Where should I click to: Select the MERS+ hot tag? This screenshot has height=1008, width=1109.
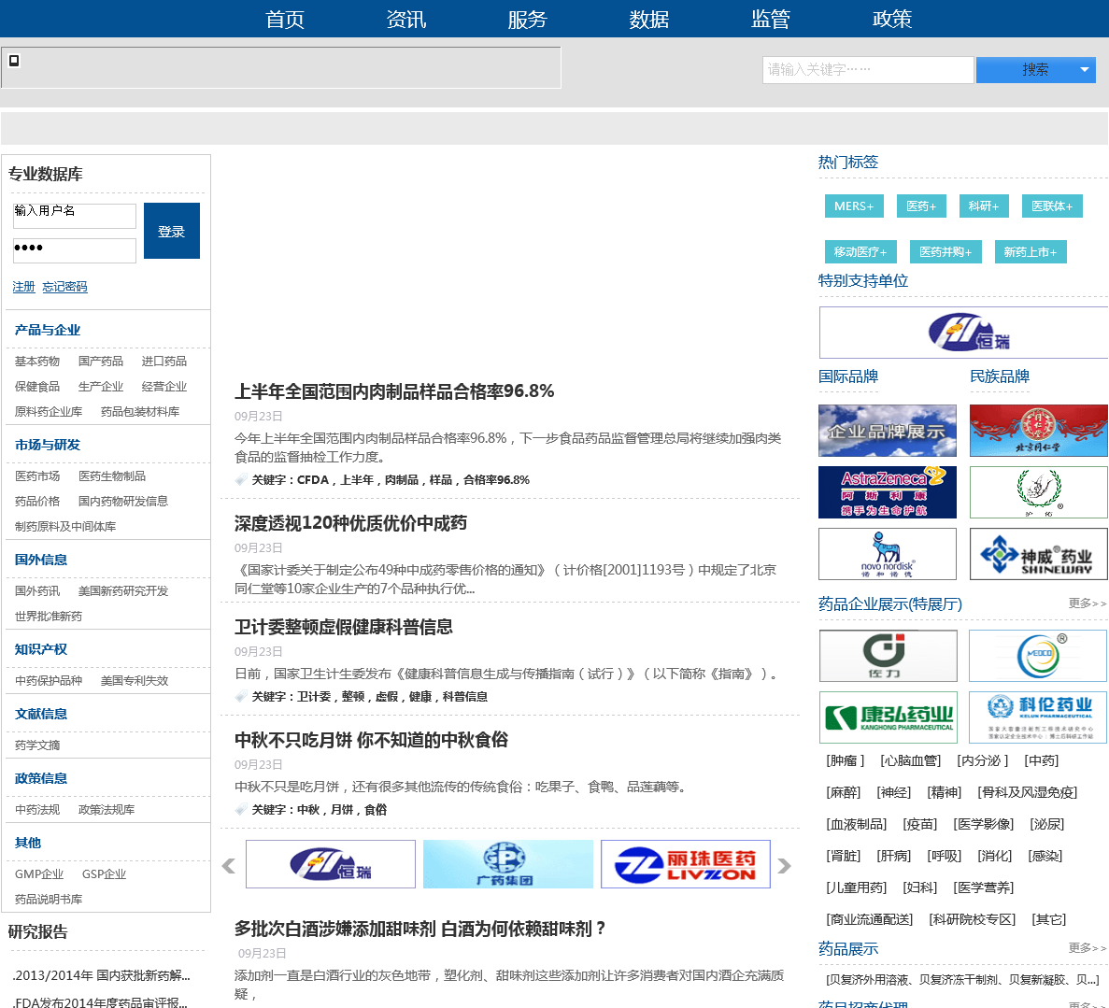point(854,206)
